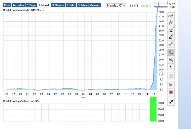Choose the 3 Monate time range
Image resolution: width=191 pixels, height=129 pixels.
pyautogui.click(x=58, y=5)
